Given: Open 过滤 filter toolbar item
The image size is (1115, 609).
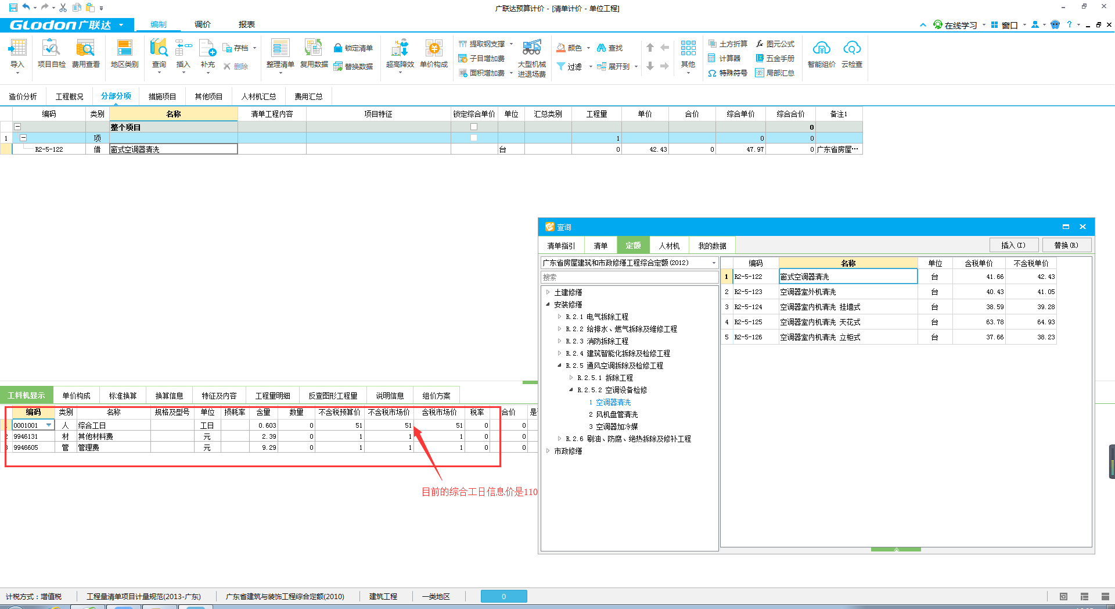Looking at the screenshot, I should pos(574,66).
